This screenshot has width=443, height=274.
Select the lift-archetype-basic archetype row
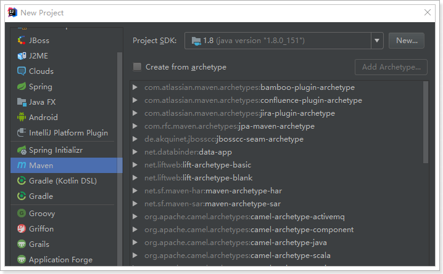(197, 165)
